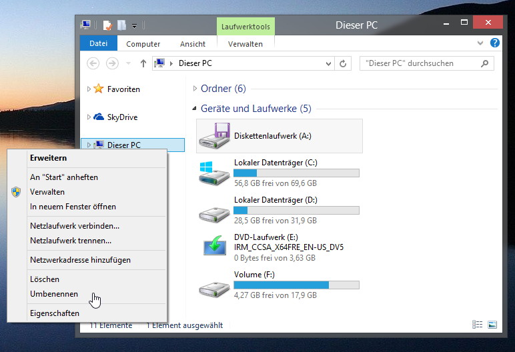The height and width of the screenshot is (352, 515).
Task: Choose Erweitern in the context menu
Action: 87,158
